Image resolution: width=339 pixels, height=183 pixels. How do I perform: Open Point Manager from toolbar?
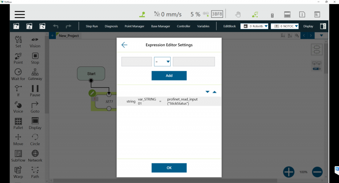pyautogui.click(x=134, y=26)
